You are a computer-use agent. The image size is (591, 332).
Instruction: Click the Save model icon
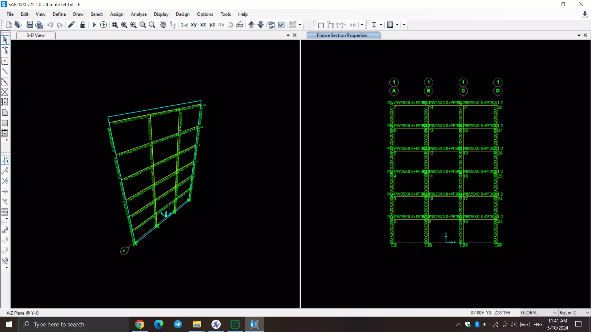click(x=30, y=25)
